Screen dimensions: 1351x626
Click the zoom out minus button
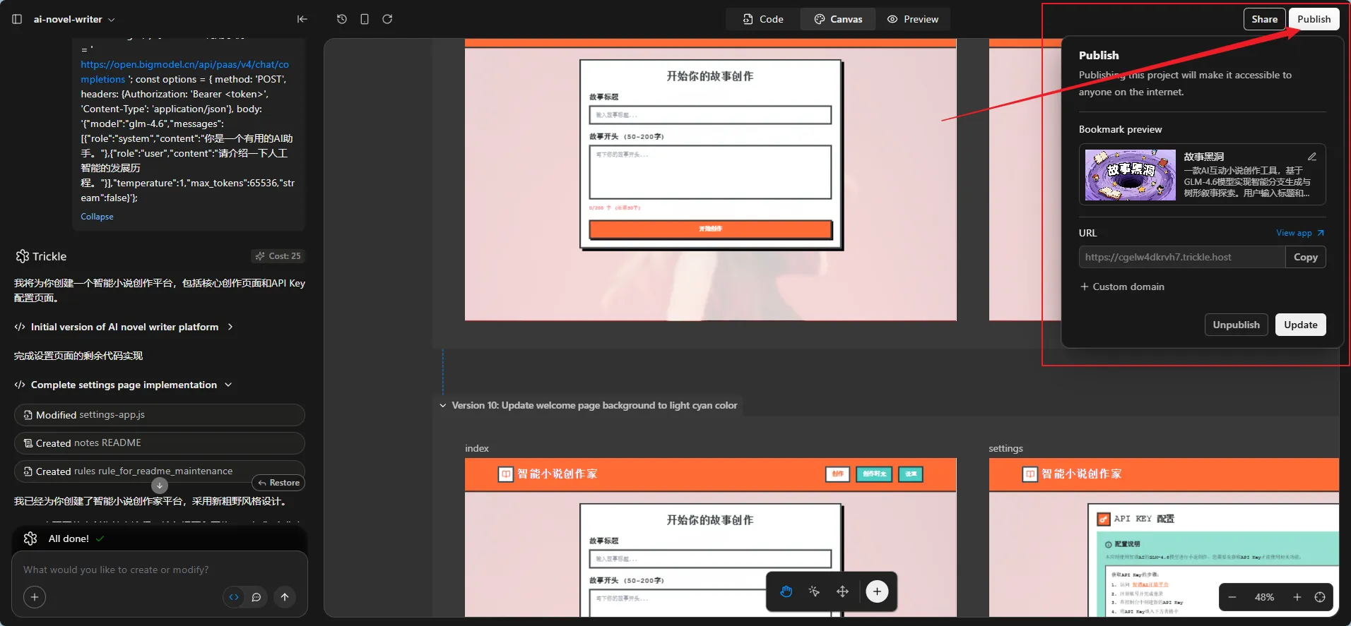1232,597
